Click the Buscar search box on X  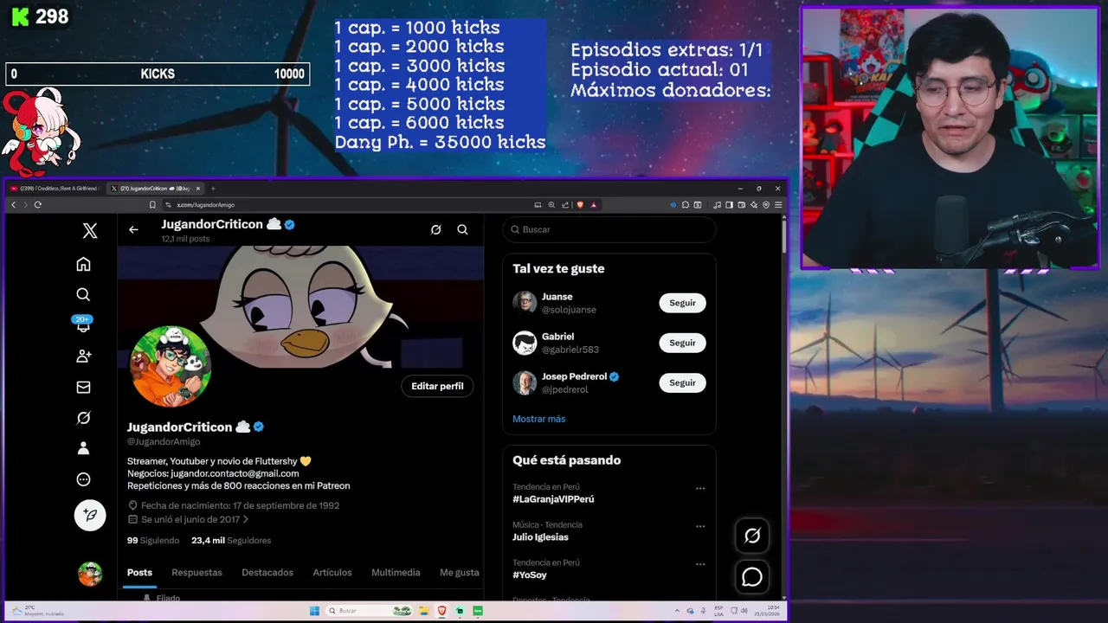click(609, 229)
